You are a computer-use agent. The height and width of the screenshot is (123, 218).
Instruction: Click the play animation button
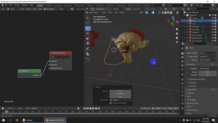pyautogui.click(x=93, y=108)
